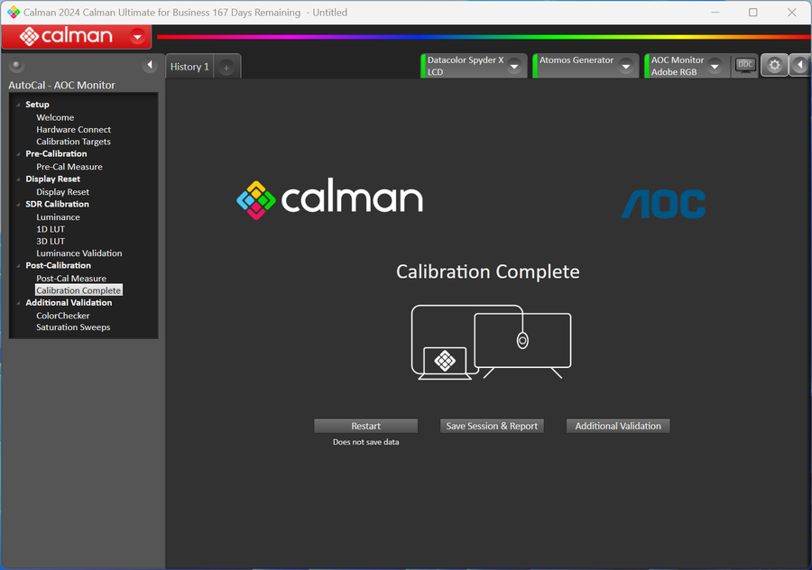The width and height of the screenshot is (812, 570).
Task: Open the 1D LUT step
Action: tap(51, 229)
